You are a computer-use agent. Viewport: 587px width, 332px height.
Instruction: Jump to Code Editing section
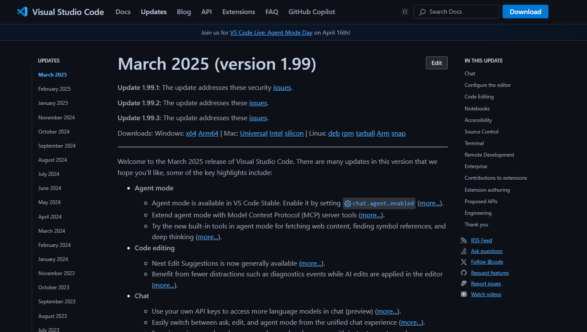479,97
